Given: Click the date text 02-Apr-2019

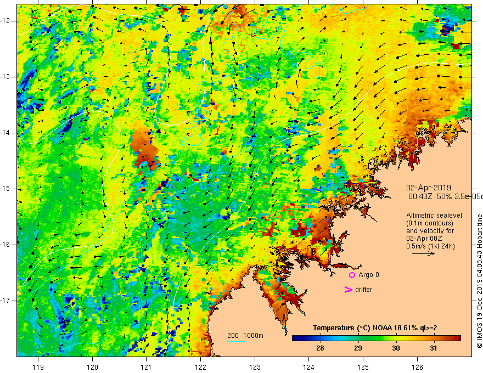Looking at the screenshot, I should 429,188.
